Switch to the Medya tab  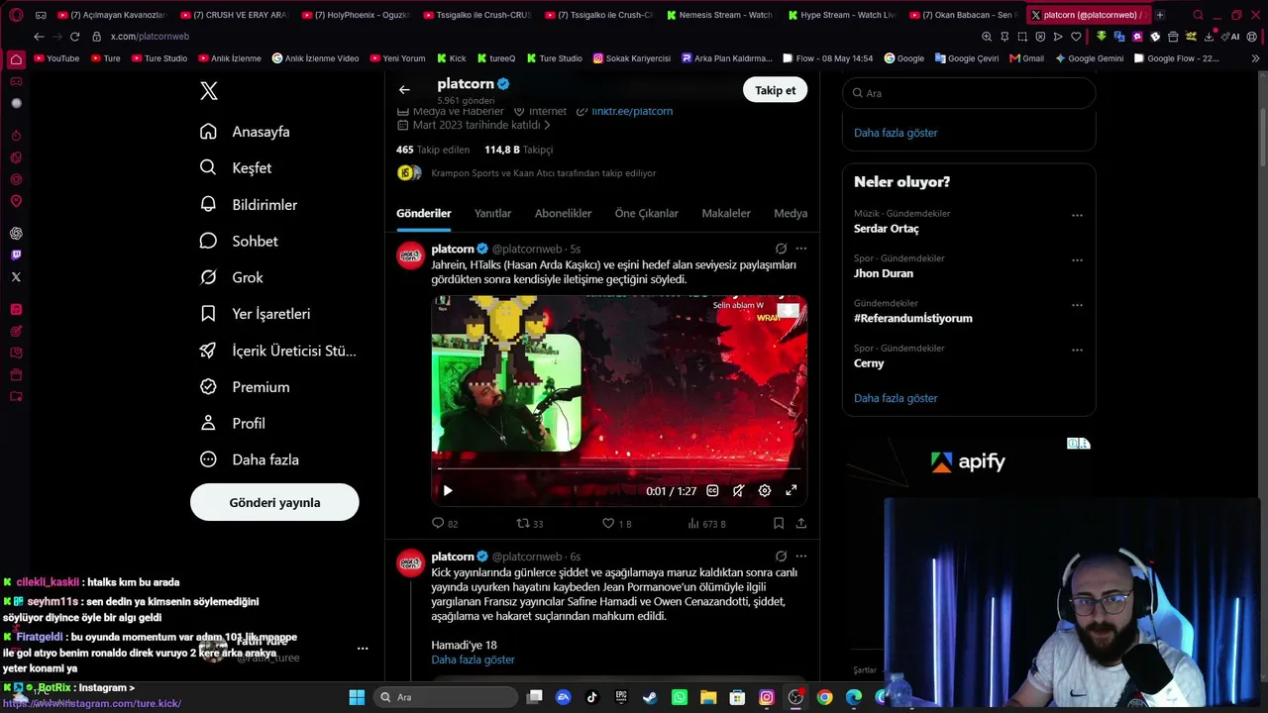click(x=791, y=214)
